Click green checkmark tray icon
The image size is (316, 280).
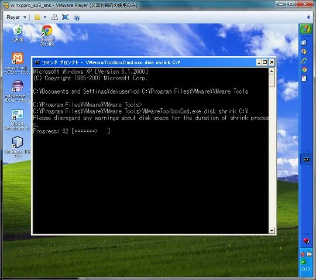(x=303, y=262)
